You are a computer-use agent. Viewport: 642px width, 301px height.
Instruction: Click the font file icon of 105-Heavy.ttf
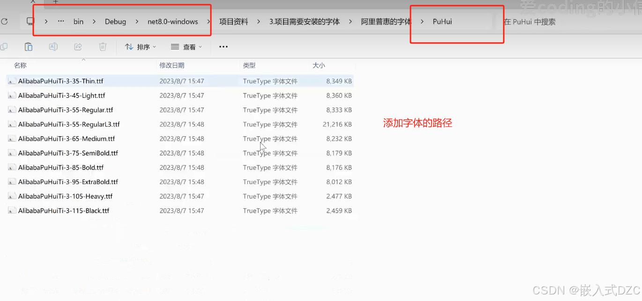[x=12, y=196]
